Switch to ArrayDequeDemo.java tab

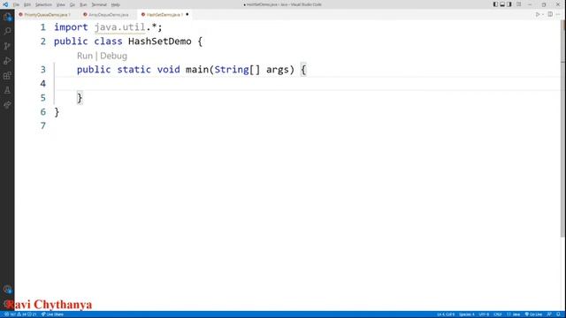click(x=108, y=15)
